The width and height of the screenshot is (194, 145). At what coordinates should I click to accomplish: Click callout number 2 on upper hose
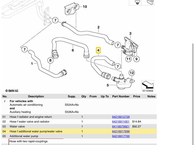(99, 27)
